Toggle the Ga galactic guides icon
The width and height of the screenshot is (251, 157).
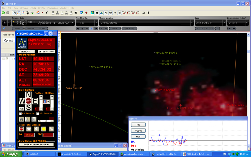(x=137, y=13)
